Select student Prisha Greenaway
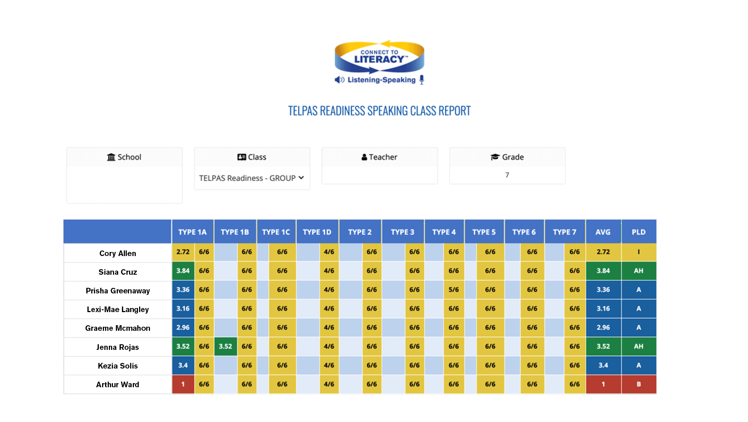Image resolution: width=748 pixels, height=422 pixels. 118,291
